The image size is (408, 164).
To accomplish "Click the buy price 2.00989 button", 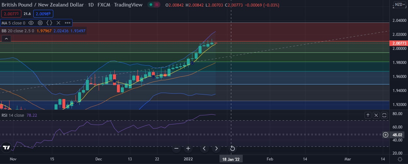I will [43, 14].
